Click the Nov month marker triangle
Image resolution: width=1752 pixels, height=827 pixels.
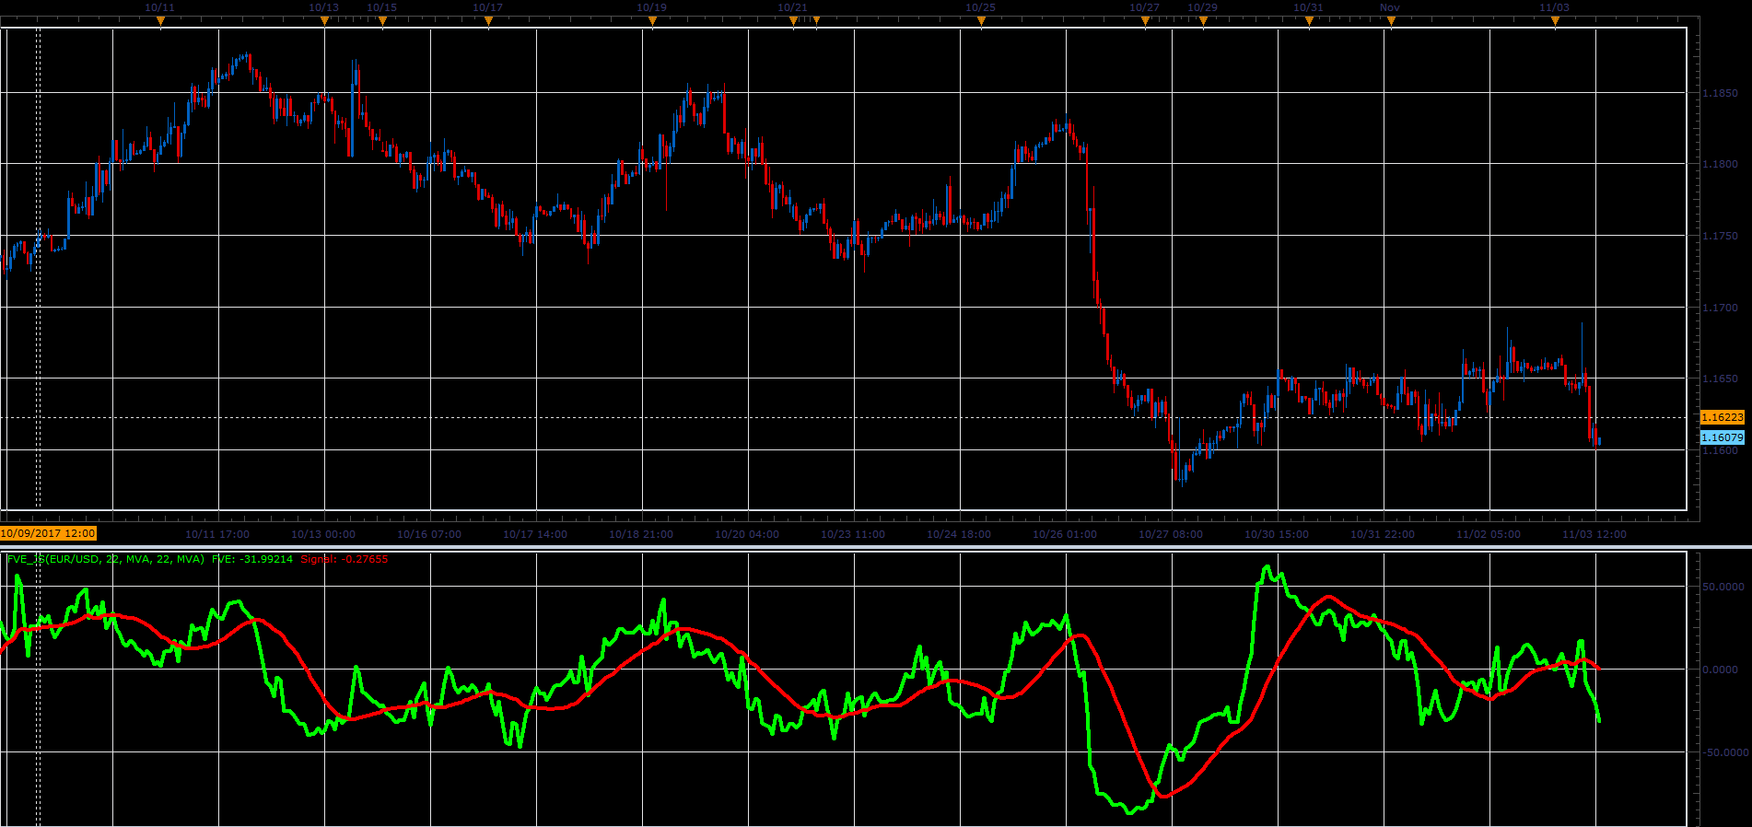click(1391, 21)
